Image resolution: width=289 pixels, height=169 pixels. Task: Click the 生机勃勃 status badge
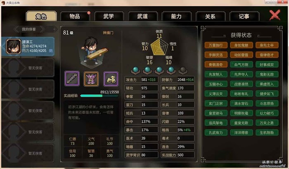coord(267,133)
